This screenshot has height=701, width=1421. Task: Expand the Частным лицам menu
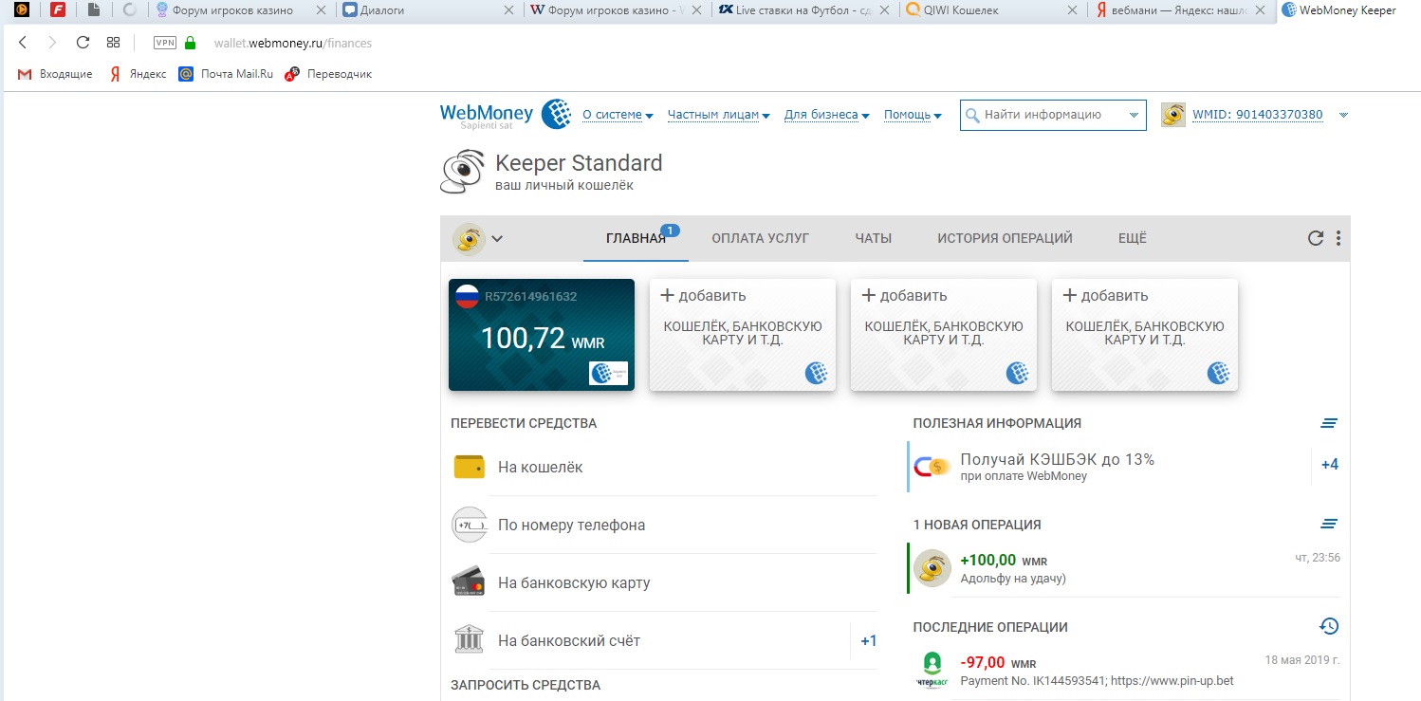coord(719,115)
